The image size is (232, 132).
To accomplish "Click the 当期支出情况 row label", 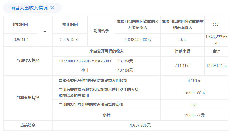I will tap(28, 98).
